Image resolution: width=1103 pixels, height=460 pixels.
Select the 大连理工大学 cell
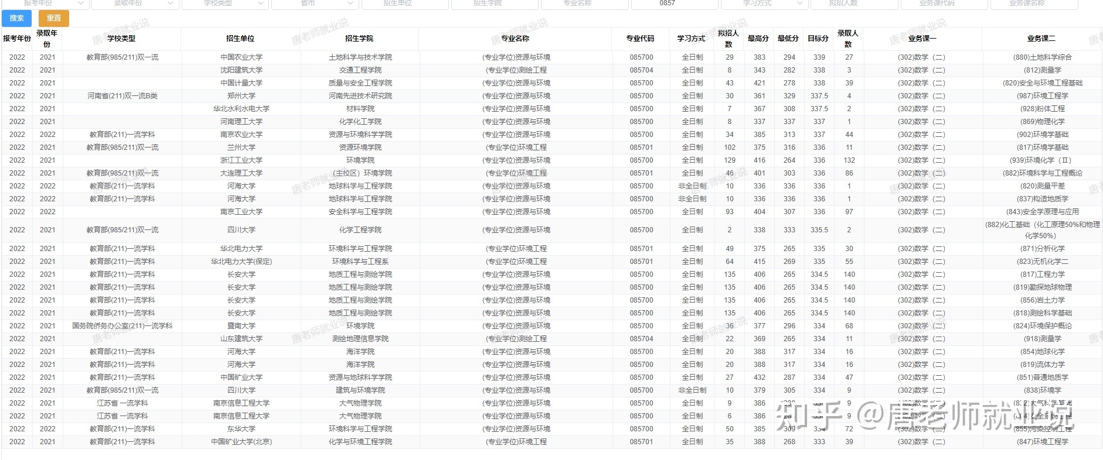(241, 173)
